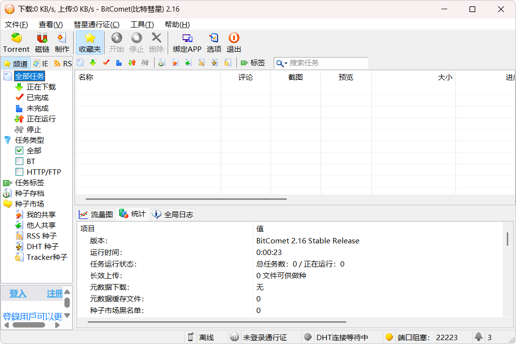Click the torrent archive clock icon in small toolbar

pyautogui.click(x=161, y=62)
